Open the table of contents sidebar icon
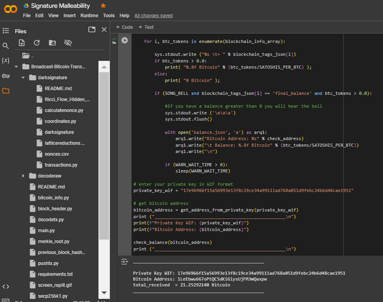The height and width of the screenshot is (302, 383). click(x=5, y=31)
